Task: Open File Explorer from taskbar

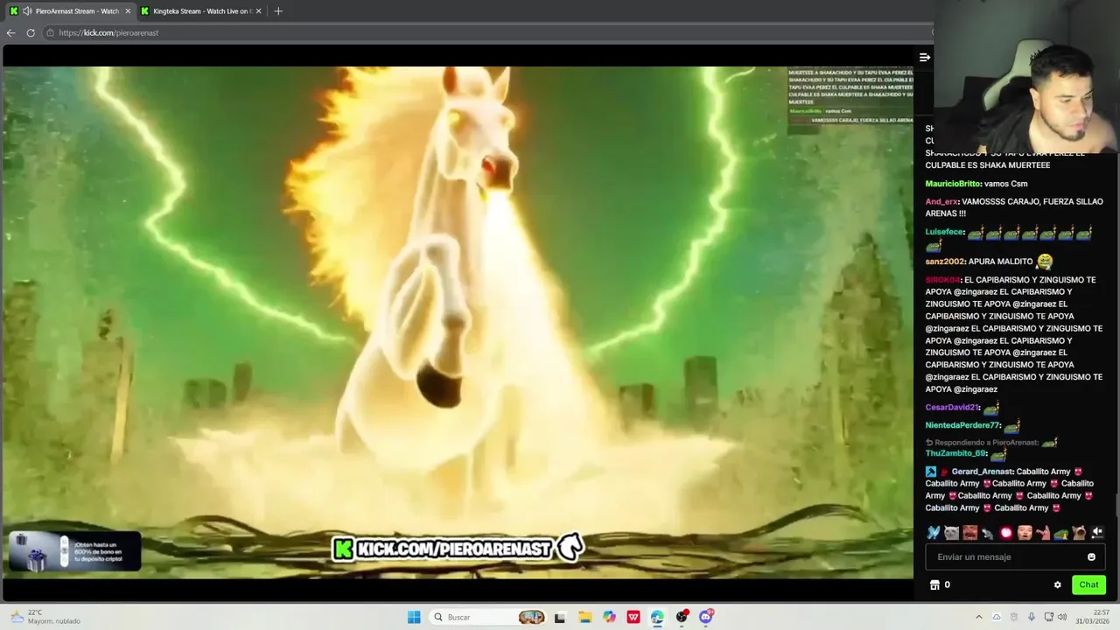Action: [x=584, y=617]
